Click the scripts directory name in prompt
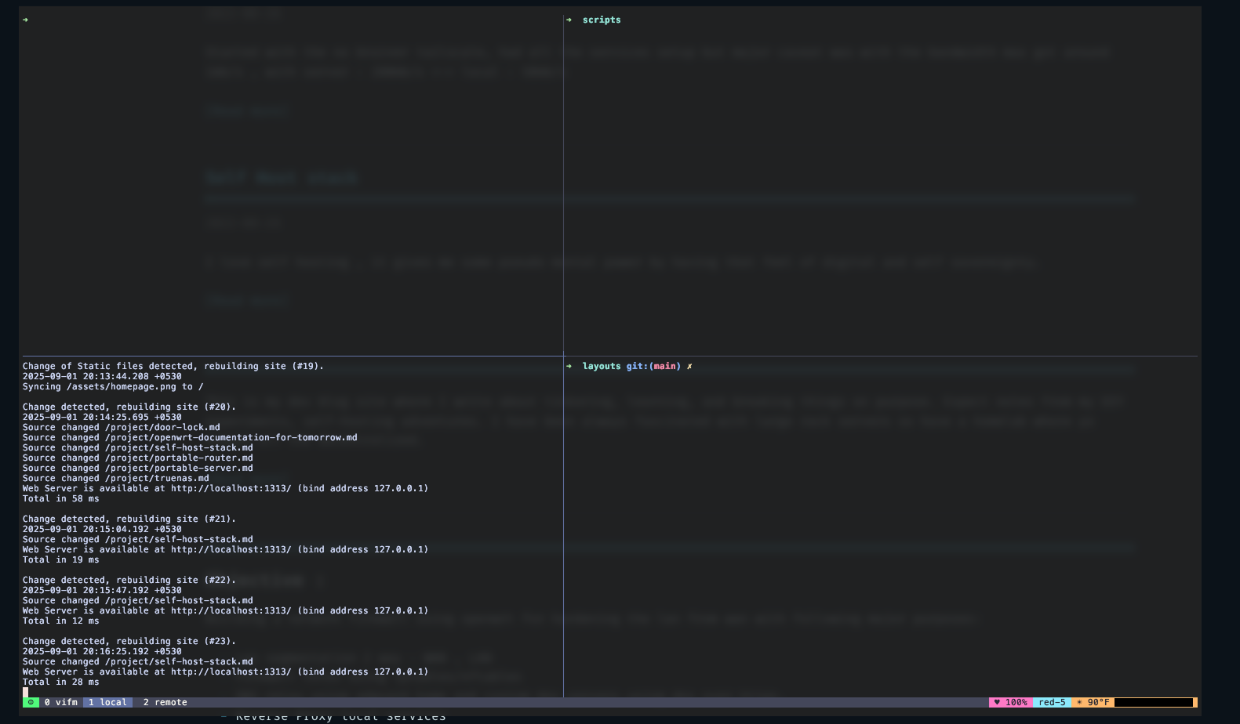This screenshot has height=724, width=1240. coord(602,20)
